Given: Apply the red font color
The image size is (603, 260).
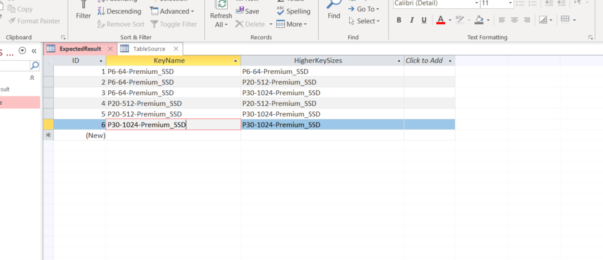Looking at the screenshot, I should 441,20.
